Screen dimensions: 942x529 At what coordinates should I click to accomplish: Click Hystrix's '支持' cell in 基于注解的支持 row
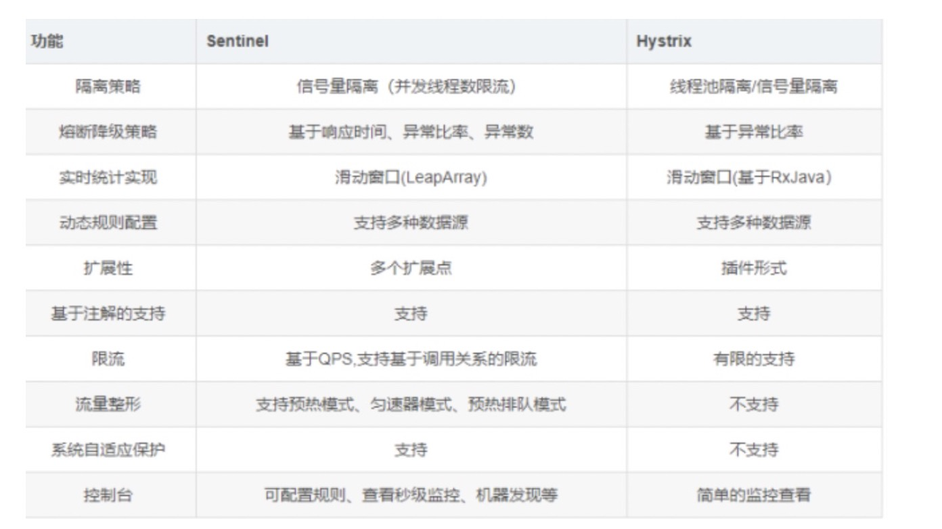(x=754, y=313)
